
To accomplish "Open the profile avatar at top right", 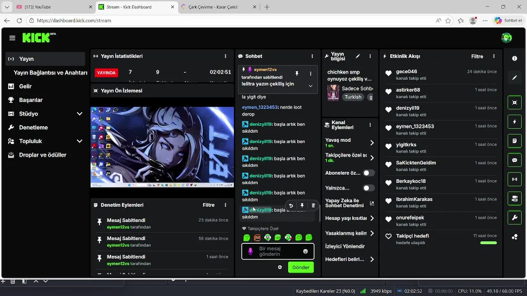I will click(506, 38).
